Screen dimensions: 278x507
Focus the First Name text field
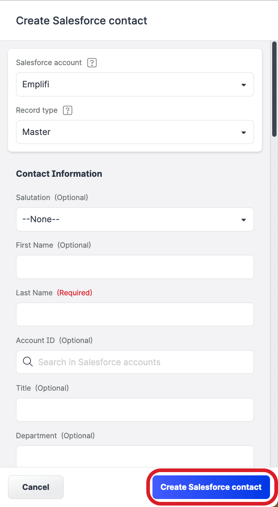click(x=135, y=267)
